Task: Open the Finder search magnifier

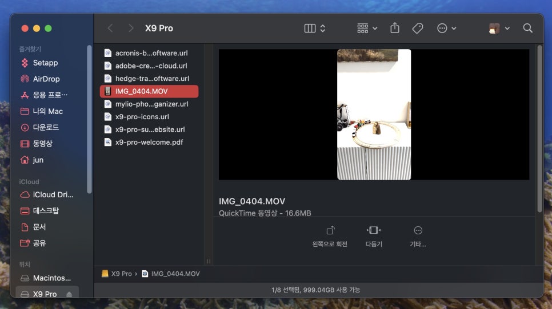Action: click(528, 28)
